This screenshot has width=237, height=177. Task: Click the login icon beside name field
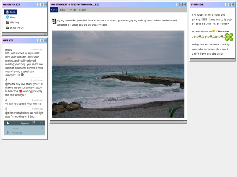(41, 128)
